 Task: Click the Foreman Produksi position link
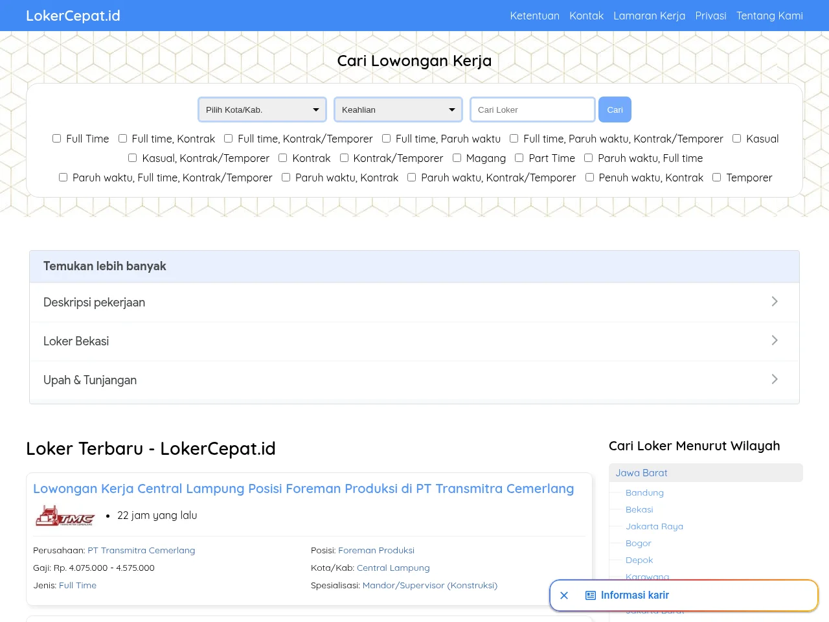pos(376,550)
